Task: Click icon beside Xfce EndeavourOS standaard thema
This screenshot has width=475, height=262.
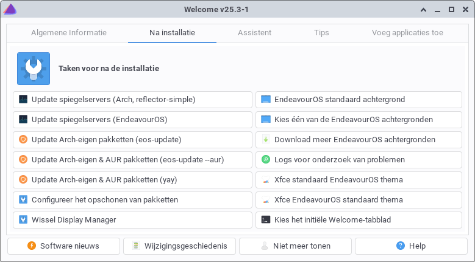Action: (266, 200)
